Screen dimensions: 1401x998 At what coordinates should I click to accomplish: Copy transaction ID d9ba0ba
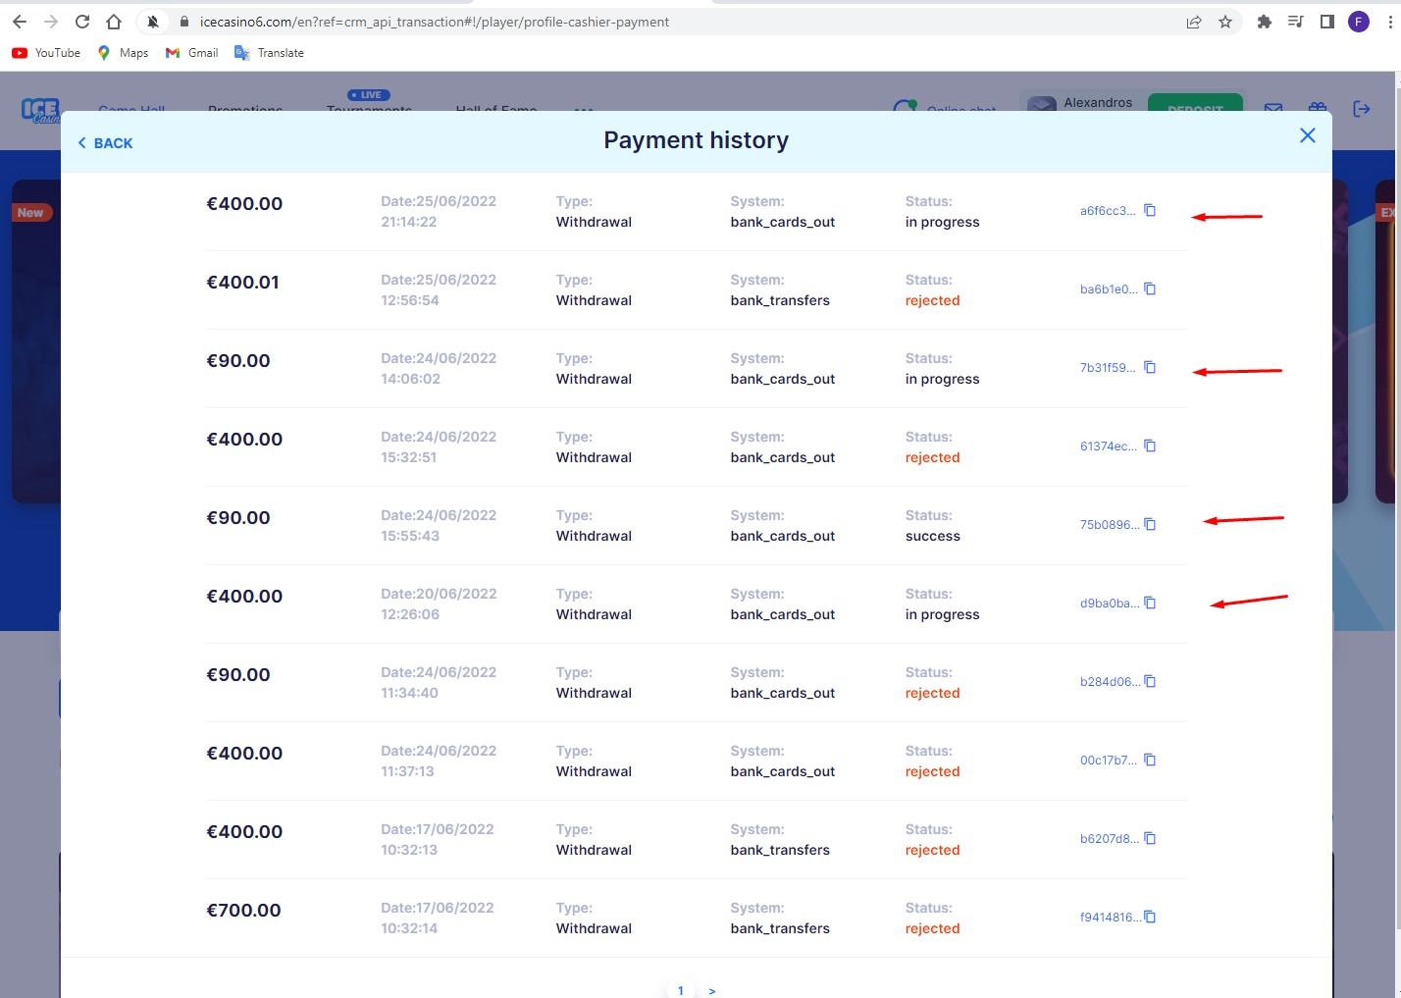[x=1150, y=604]
